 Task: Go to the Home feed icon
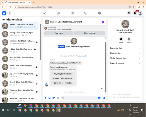click(x=45, y=13)
